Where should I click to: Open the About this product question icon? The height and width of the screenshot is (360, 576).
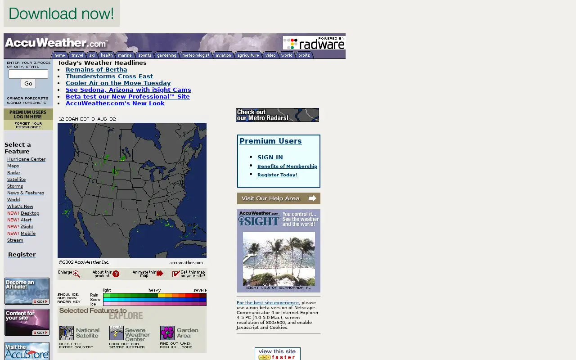[x=116, y=274]
